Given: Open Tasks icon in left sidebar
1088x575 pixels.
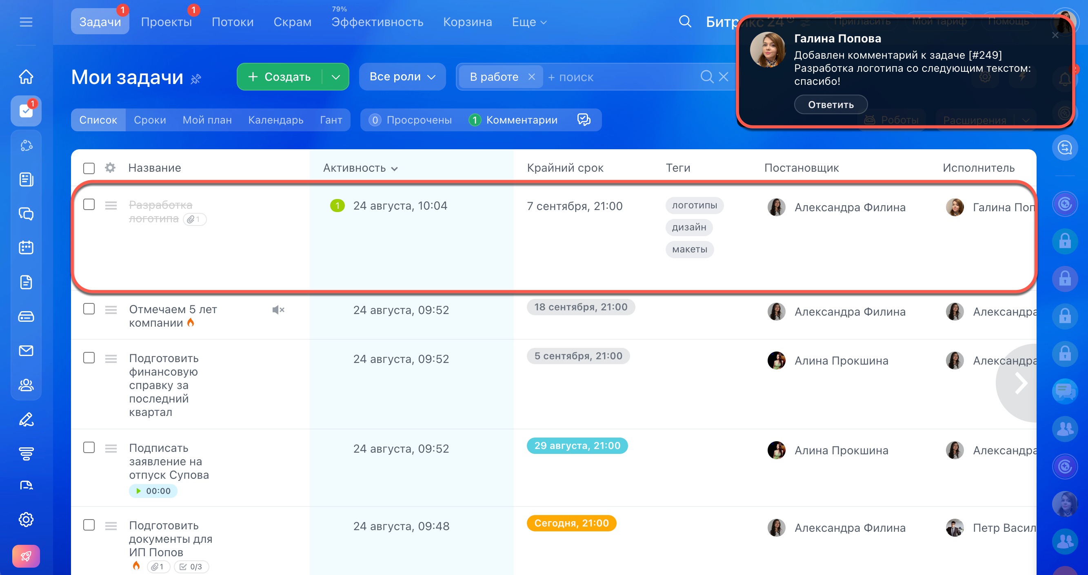Looking at the screenshot, I should (x=26, y=111).
